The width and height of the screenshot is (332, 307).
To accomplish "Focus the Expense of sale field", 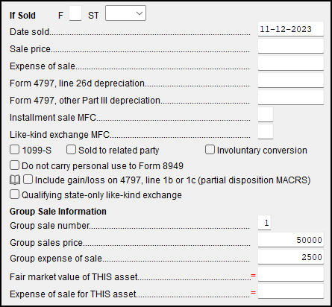I will point(291,63).
